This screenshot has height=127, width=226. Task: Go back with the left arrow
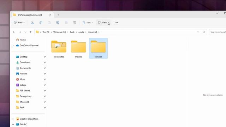click(x=14, y=32)
